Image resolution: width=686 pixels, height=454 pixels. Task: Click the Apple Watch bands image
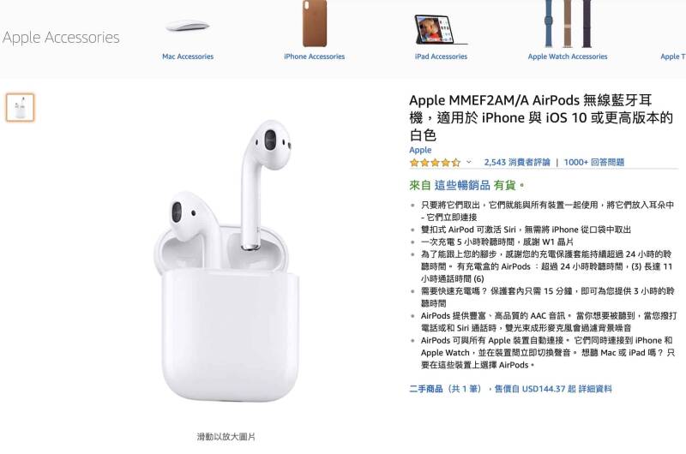pyautogui.click(x=568, y=24)
